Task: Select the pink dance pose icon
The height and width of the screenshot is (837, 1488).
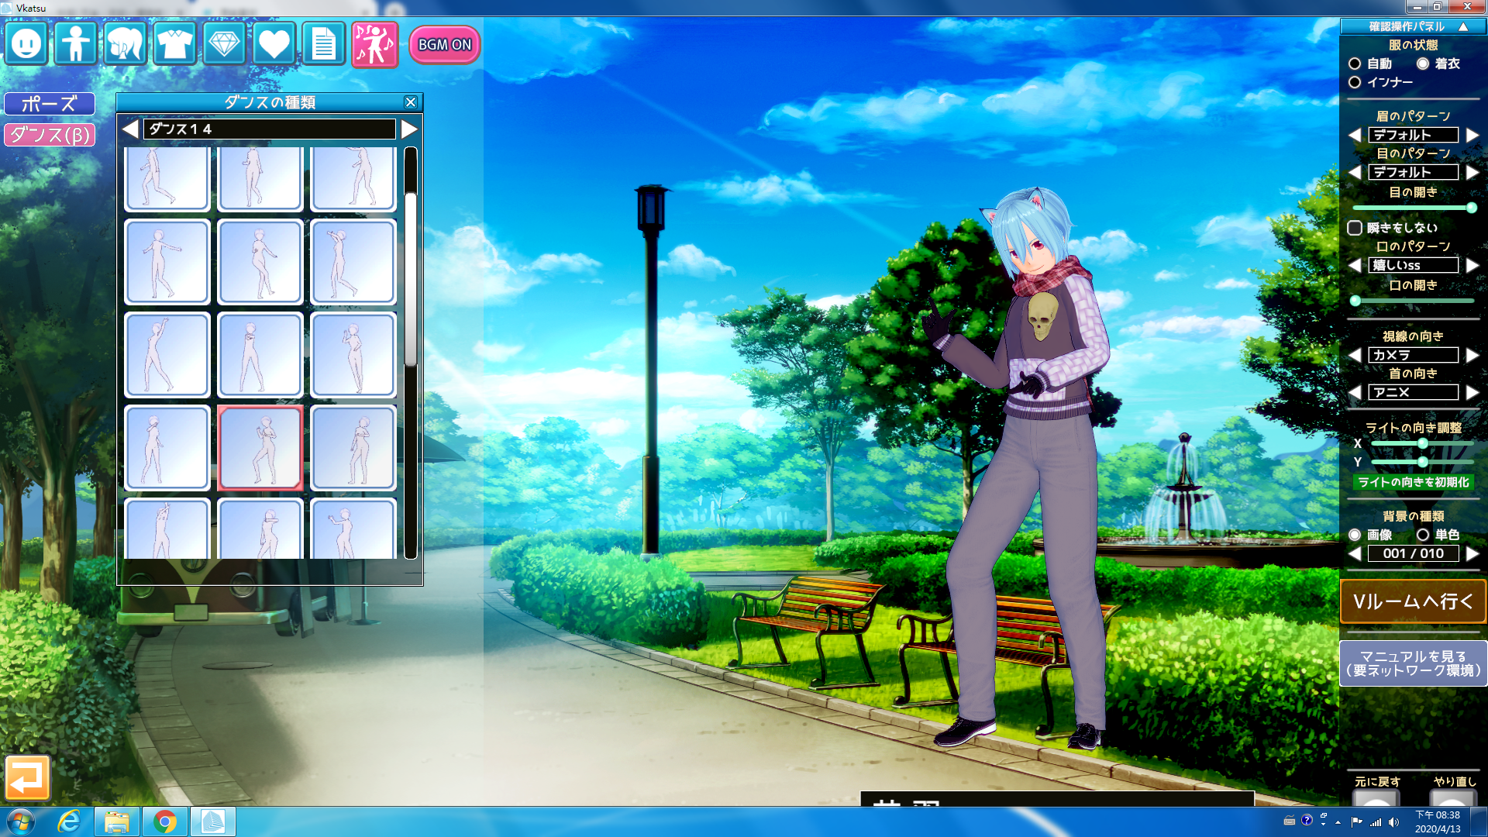Action: tap(375, 44)
